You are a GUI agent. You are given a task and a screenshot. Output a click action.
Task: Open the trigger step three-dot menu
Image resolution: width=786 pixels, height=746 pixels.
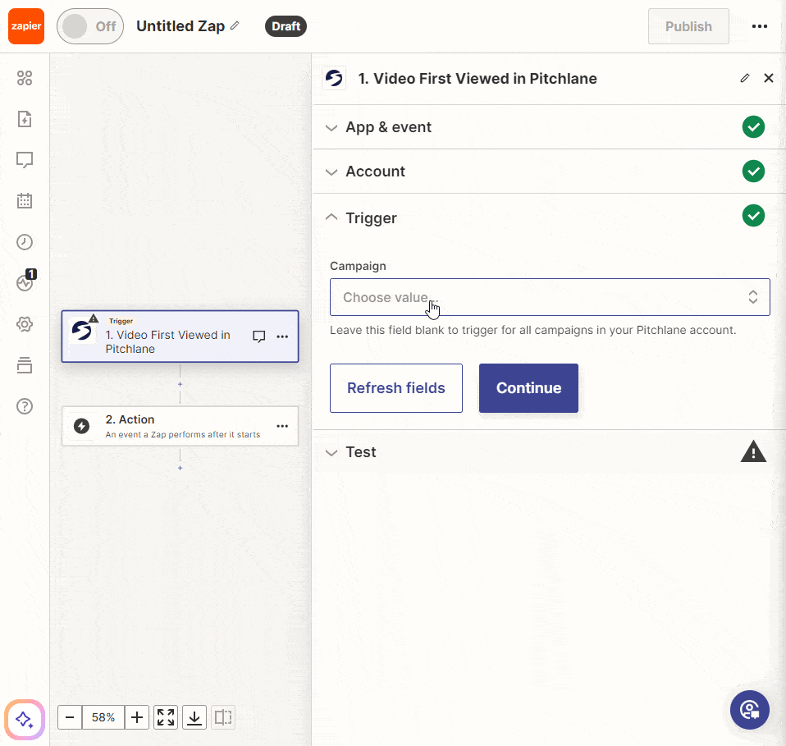tap(282, 336)
